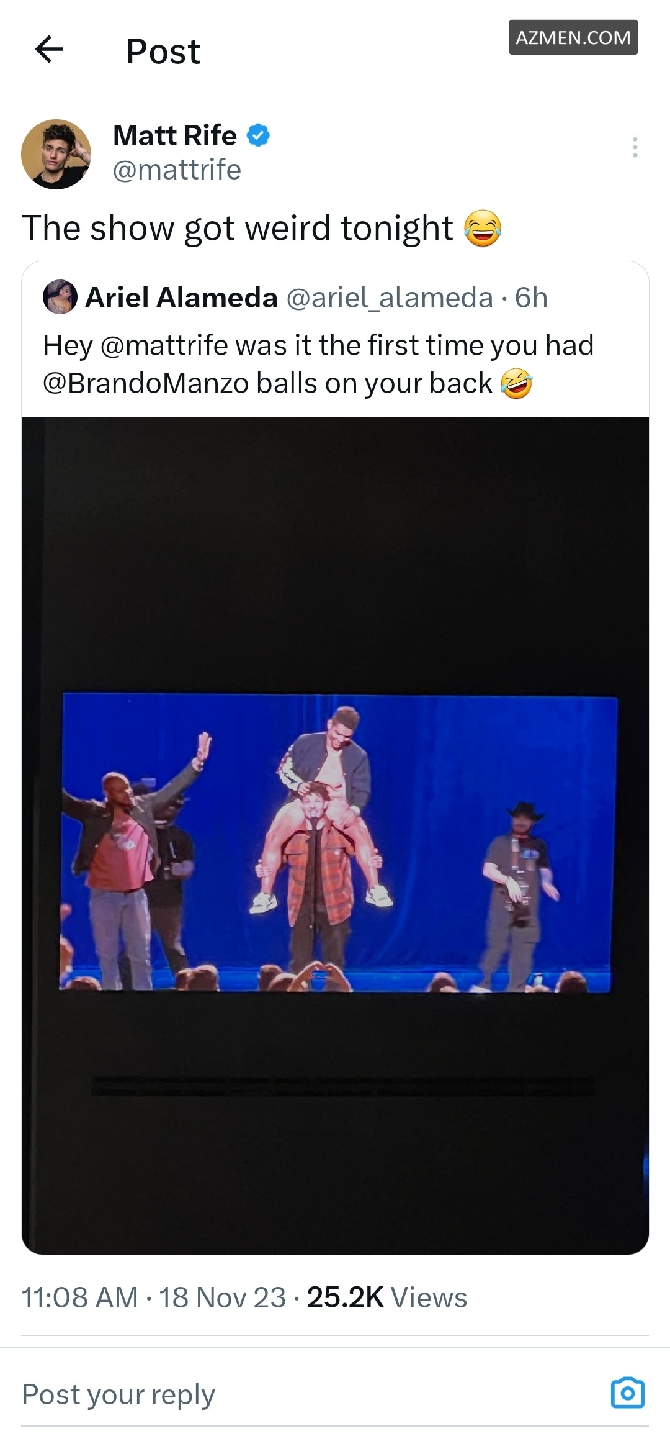This screenshot has height=1436, width=670.
Task: Open the quoted stage photo
Action: 335,835
